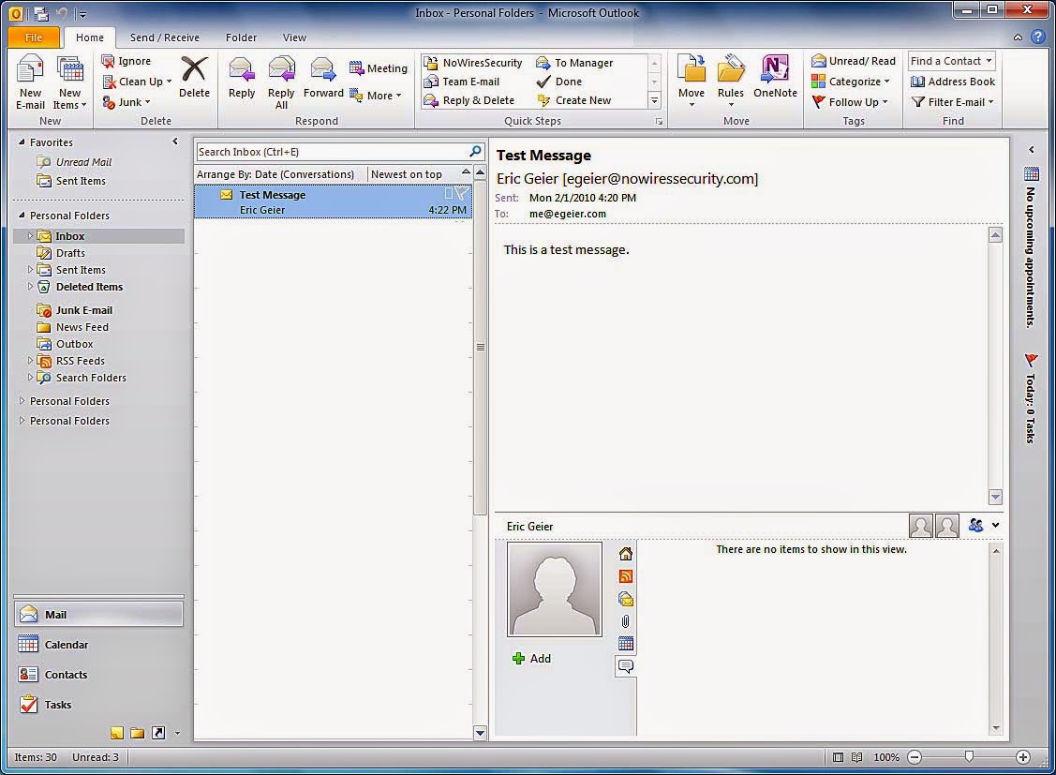Screen dimensions: 1056x775
Task: Switch to the Folder tab
Action: [241, 37]
